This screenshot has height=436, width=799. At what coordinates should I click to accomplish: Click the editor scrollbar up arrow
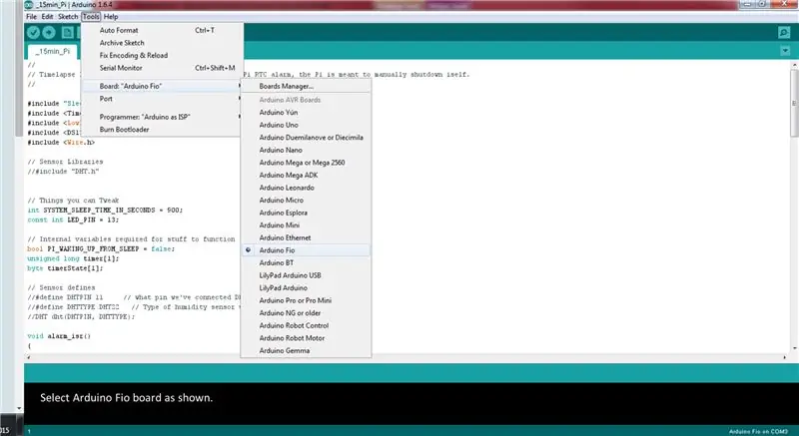click(794, 65)
